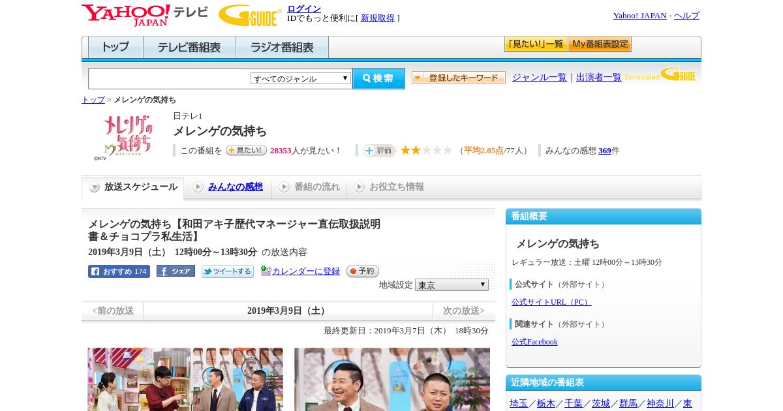Click the Facebook おすすめ 174 button

pyautogui.click(x=119, y=271)
